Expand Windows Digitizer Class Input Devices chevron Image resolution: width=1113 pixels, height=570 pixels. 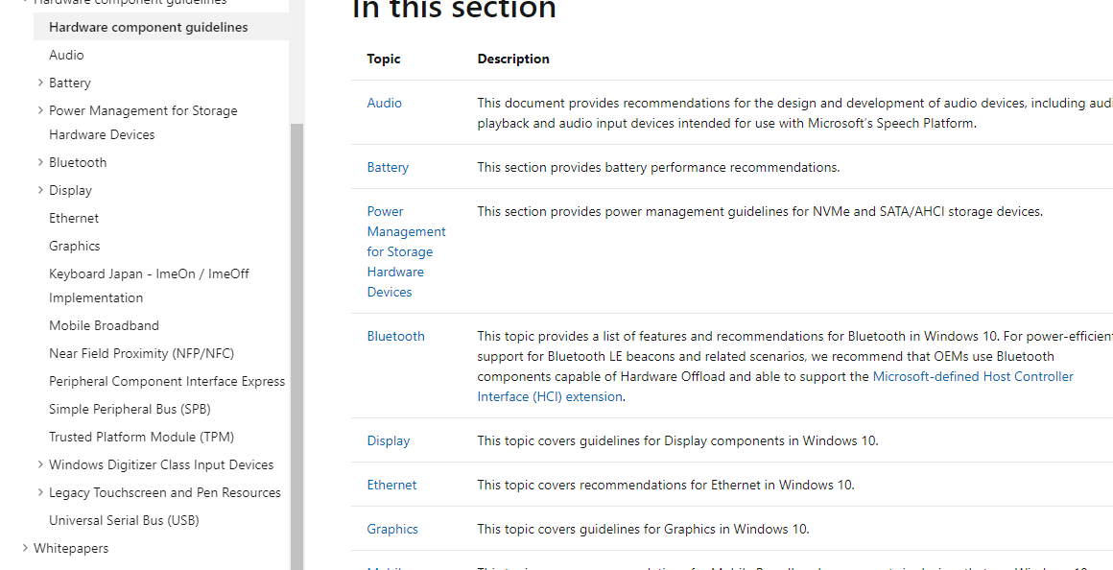pos(40,464)
